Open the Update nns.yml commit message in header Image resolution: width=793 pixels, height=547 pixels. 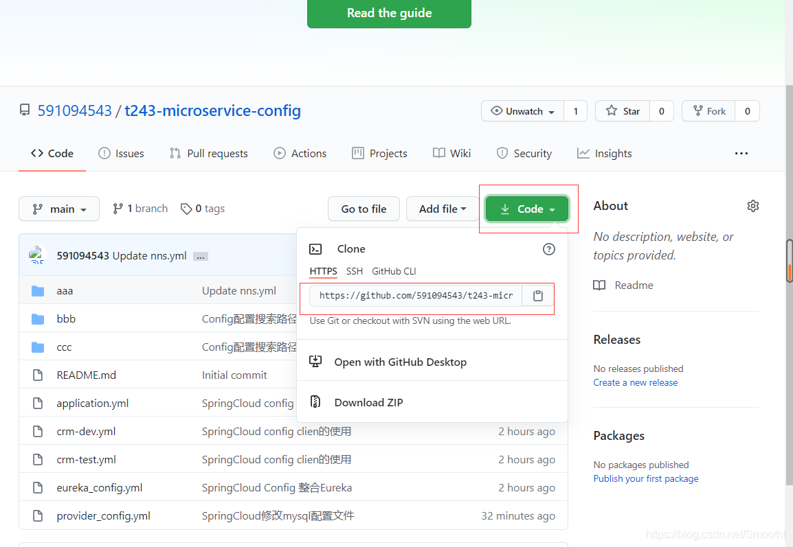click(149, 255)
